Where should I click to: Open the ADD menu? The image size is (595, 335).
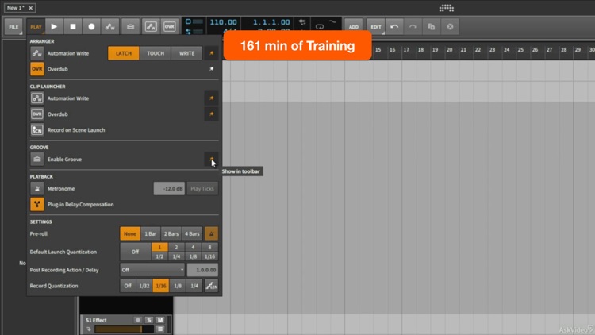pos(354,26)
